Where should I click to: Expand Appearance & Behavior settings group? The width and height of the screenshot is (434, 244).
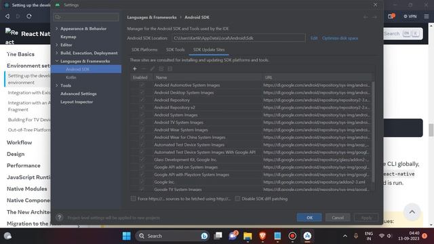coord(57,28)
